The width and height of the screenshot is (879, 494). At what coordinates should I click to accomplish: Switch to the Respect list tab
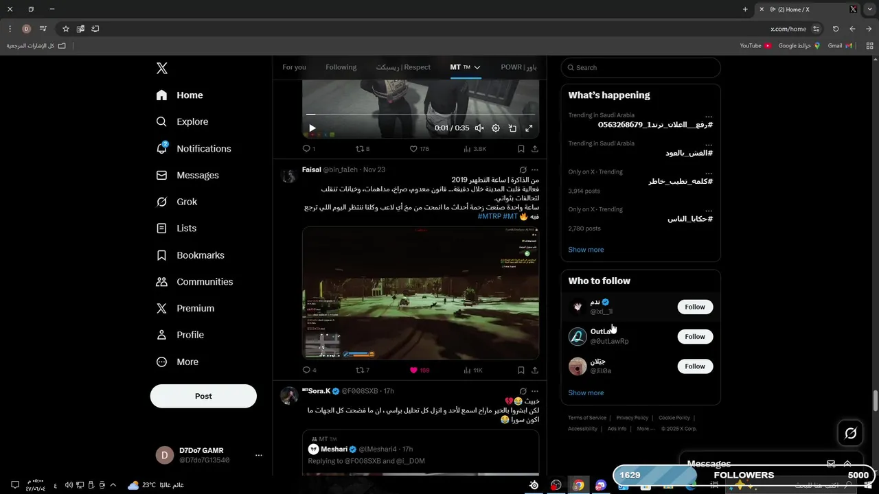(x=403, y=67)
